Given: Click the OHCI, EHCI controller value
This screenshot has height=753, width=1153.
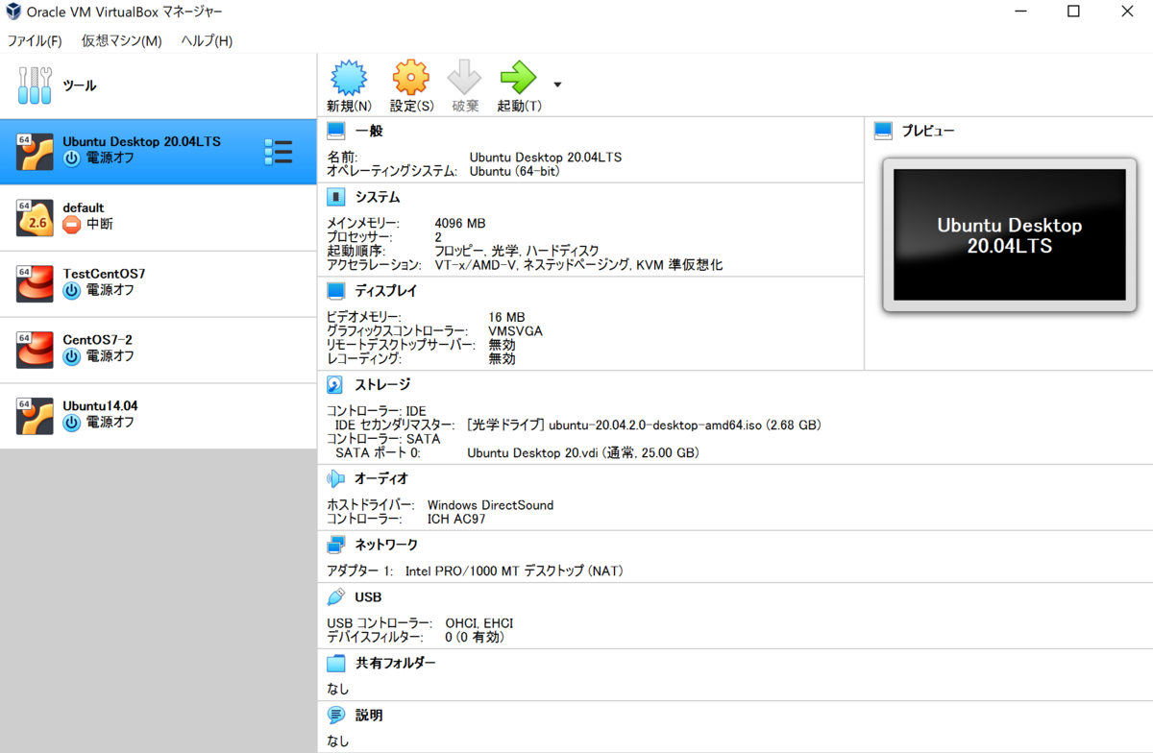Looking at the screenshot, I should pyautogui.click(x=479, y=623).
